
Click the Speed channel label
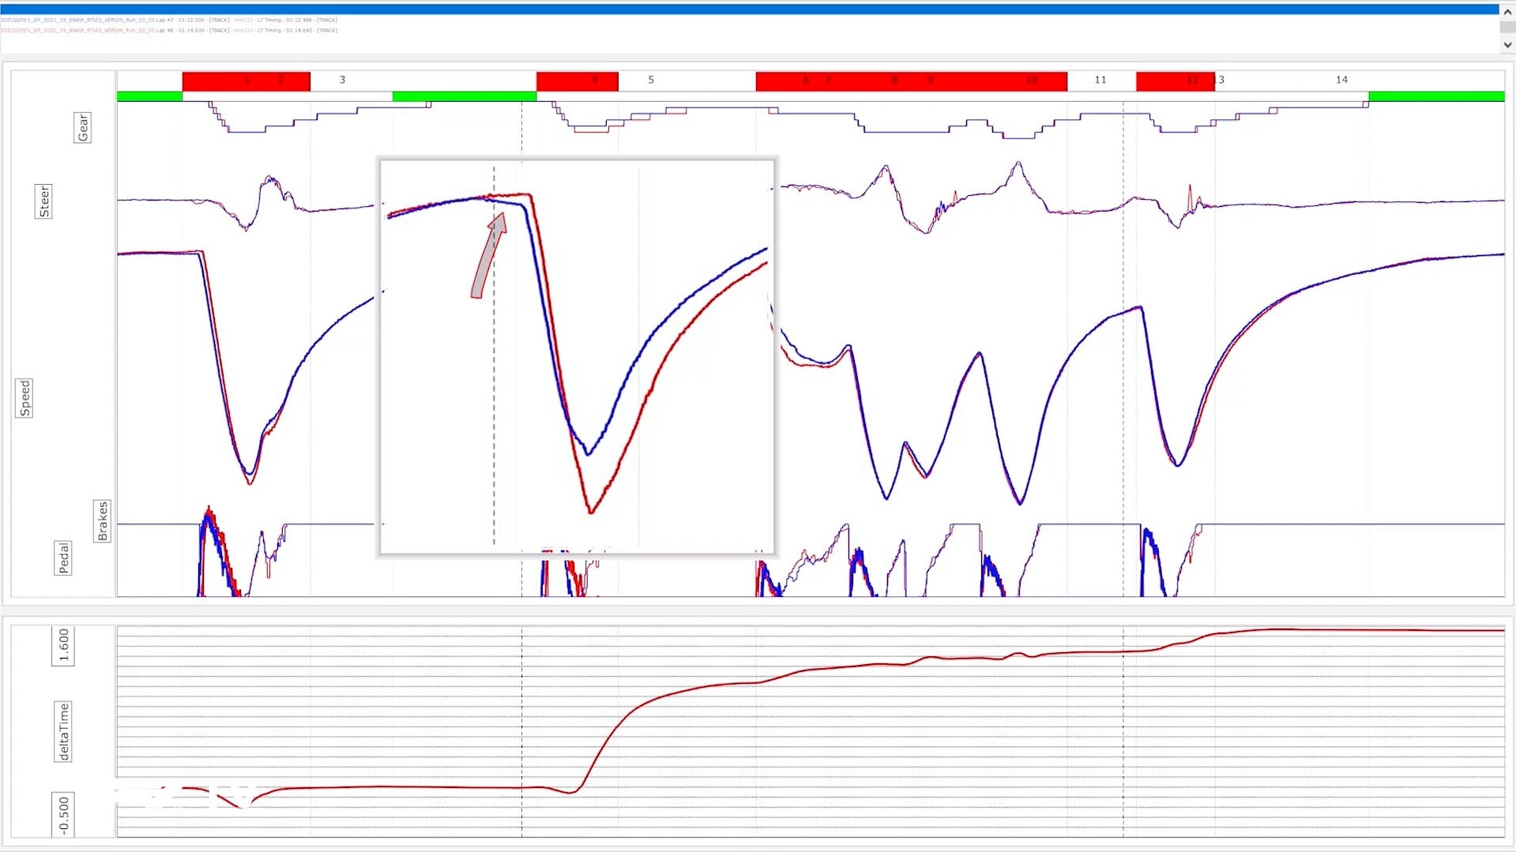tap(24, 398)
